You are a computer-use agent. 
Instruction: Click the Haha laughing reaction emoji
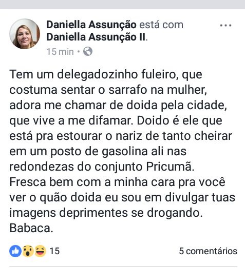pos(41,251)
